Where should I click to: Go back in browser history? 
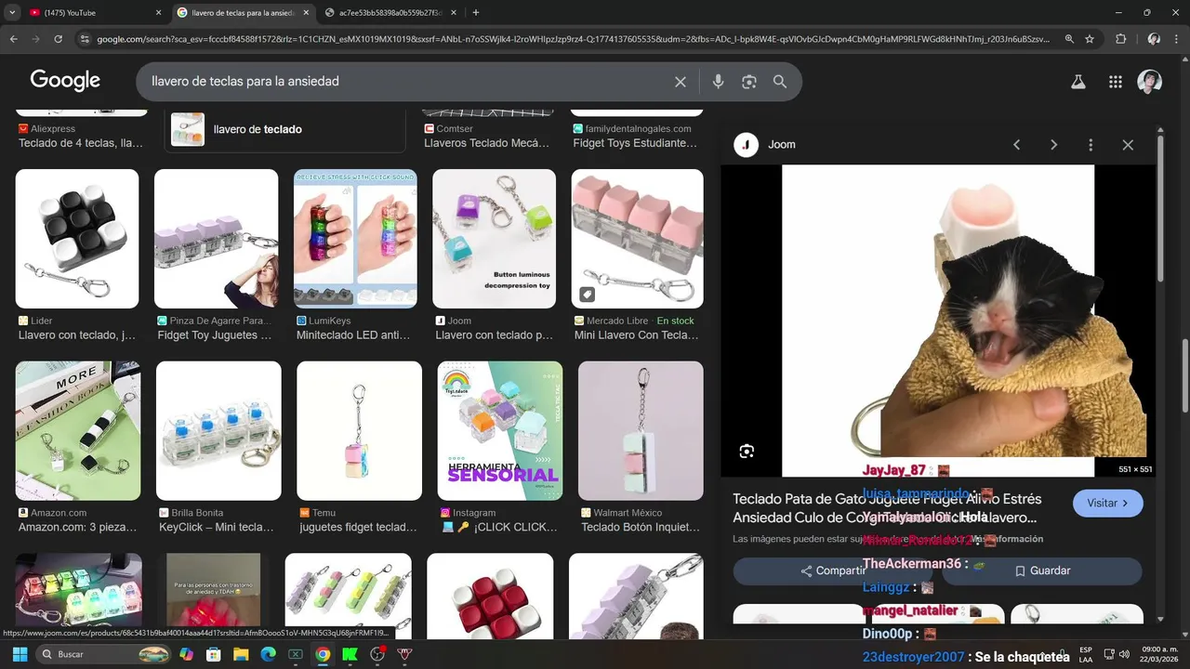point(13,39)
